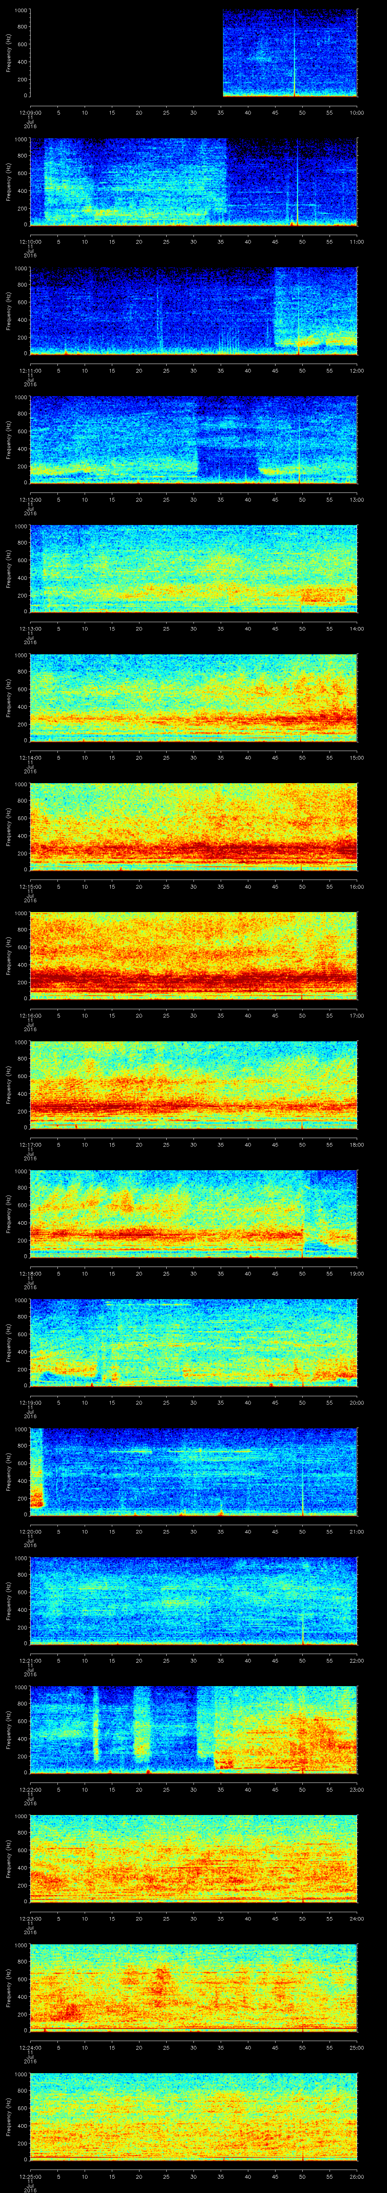Screen dimensions: 387x2193
Task: Click the 12:24:00 start time label
Action: [31, 2047]
